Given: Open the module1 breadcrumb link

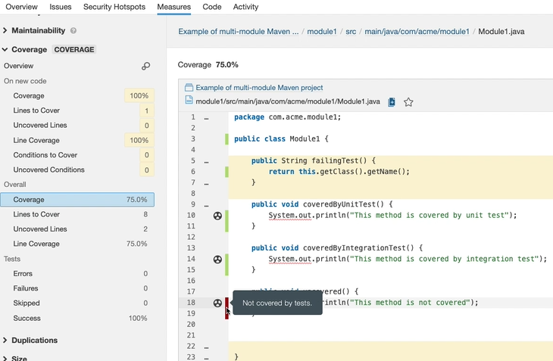Looking at the screenshot, I should 322,31.
